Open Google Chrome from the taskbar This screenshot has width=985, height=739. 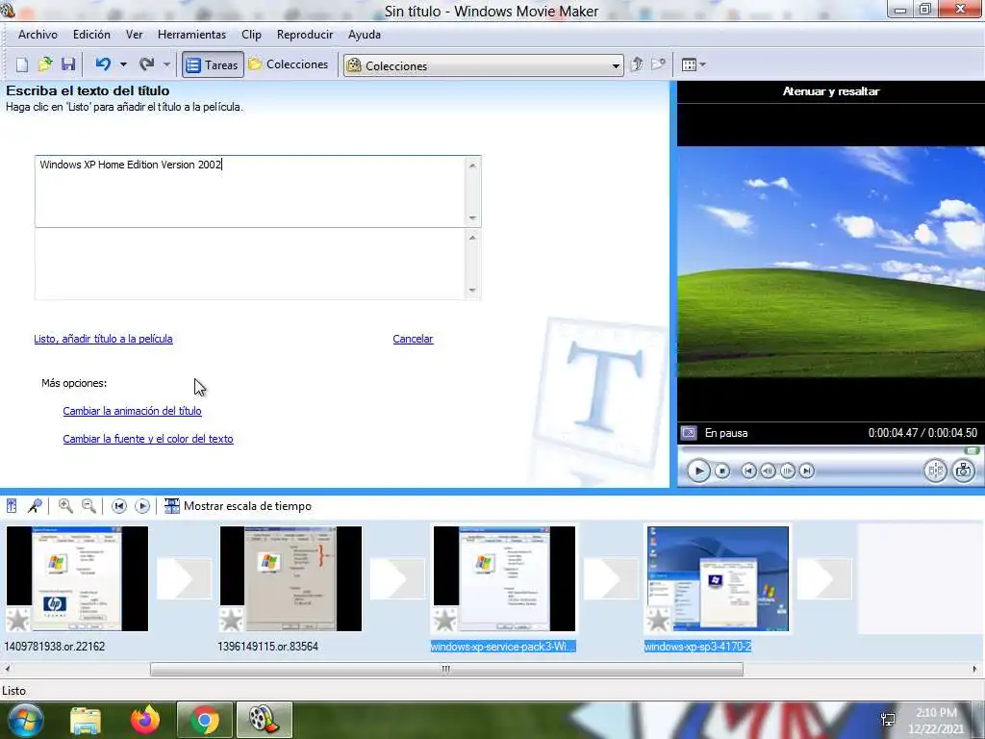coord(205,721)
